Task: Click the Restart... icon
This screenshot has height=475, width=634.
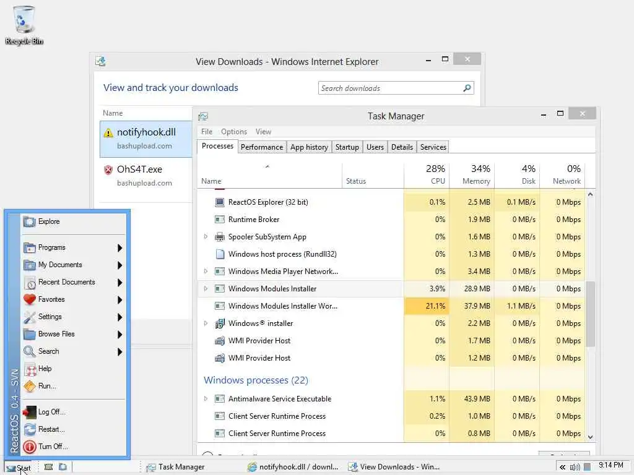Action: click(30, 429)
